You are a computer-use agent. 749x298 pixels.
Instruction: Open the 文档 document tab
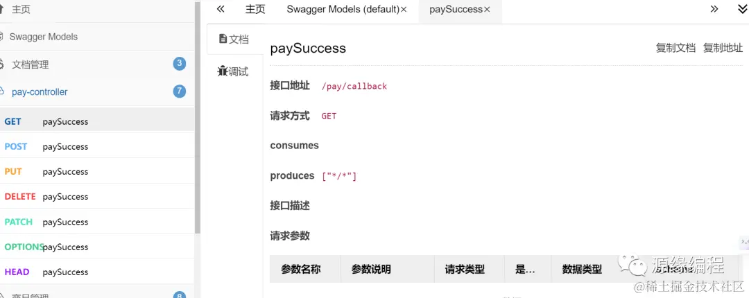pos(234,40)
